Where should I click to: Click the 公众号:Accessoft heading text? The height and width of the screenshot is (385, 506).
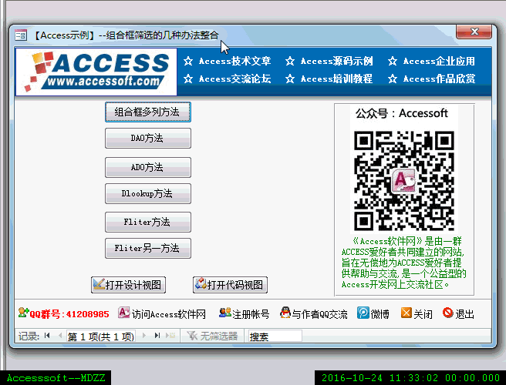click(402, 113)
